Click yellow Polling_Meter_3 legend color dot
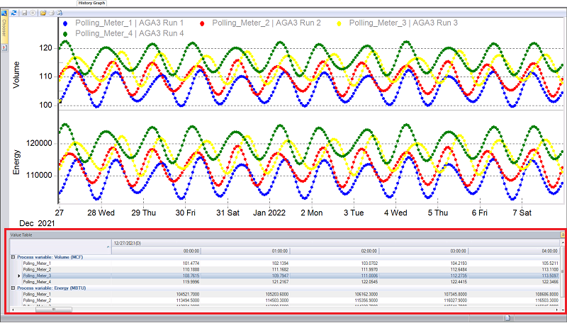The image size is (567, 323). coord(339,23)
